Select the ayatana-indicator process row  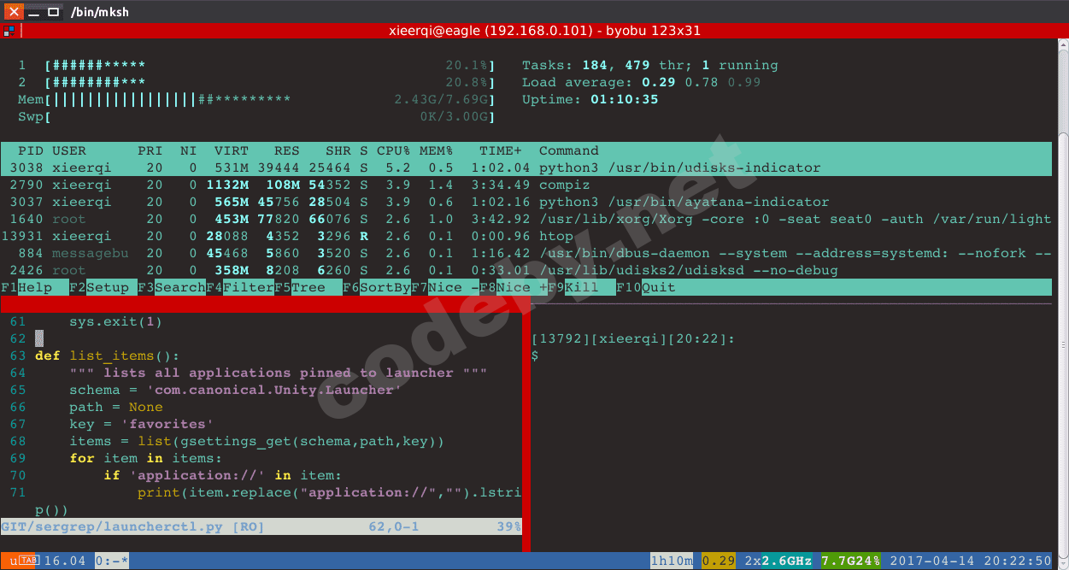click(526, 202)
